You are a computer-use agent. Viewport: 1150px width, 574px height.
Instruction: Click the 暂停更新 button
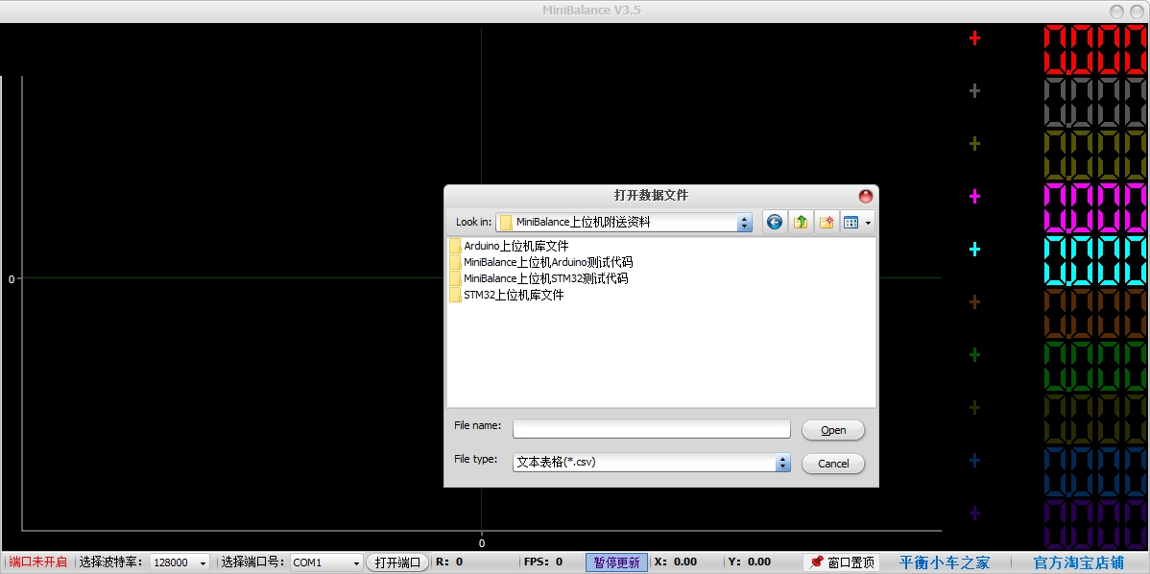617,562
